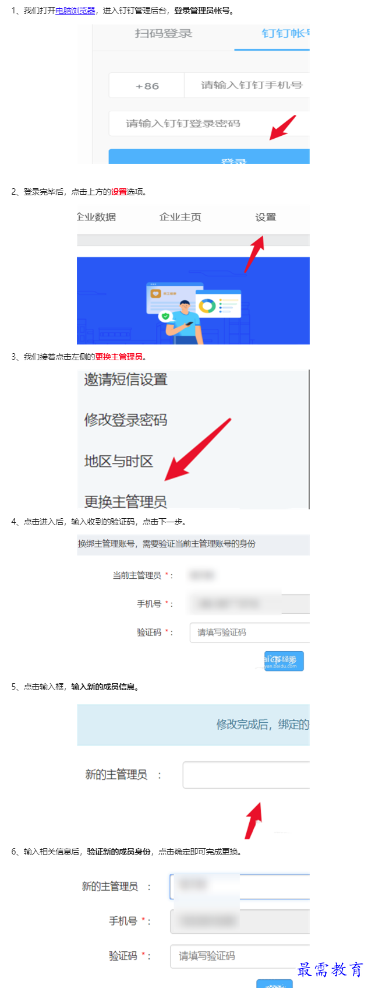Select 邀请短信设置 in sidebar
368x988 pixels.
coord(126,379)
